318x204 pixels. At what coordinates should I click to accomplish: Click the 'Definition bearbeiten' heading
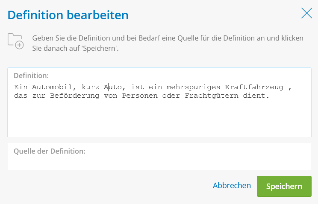pyautogui.click(x=68, y=15)
